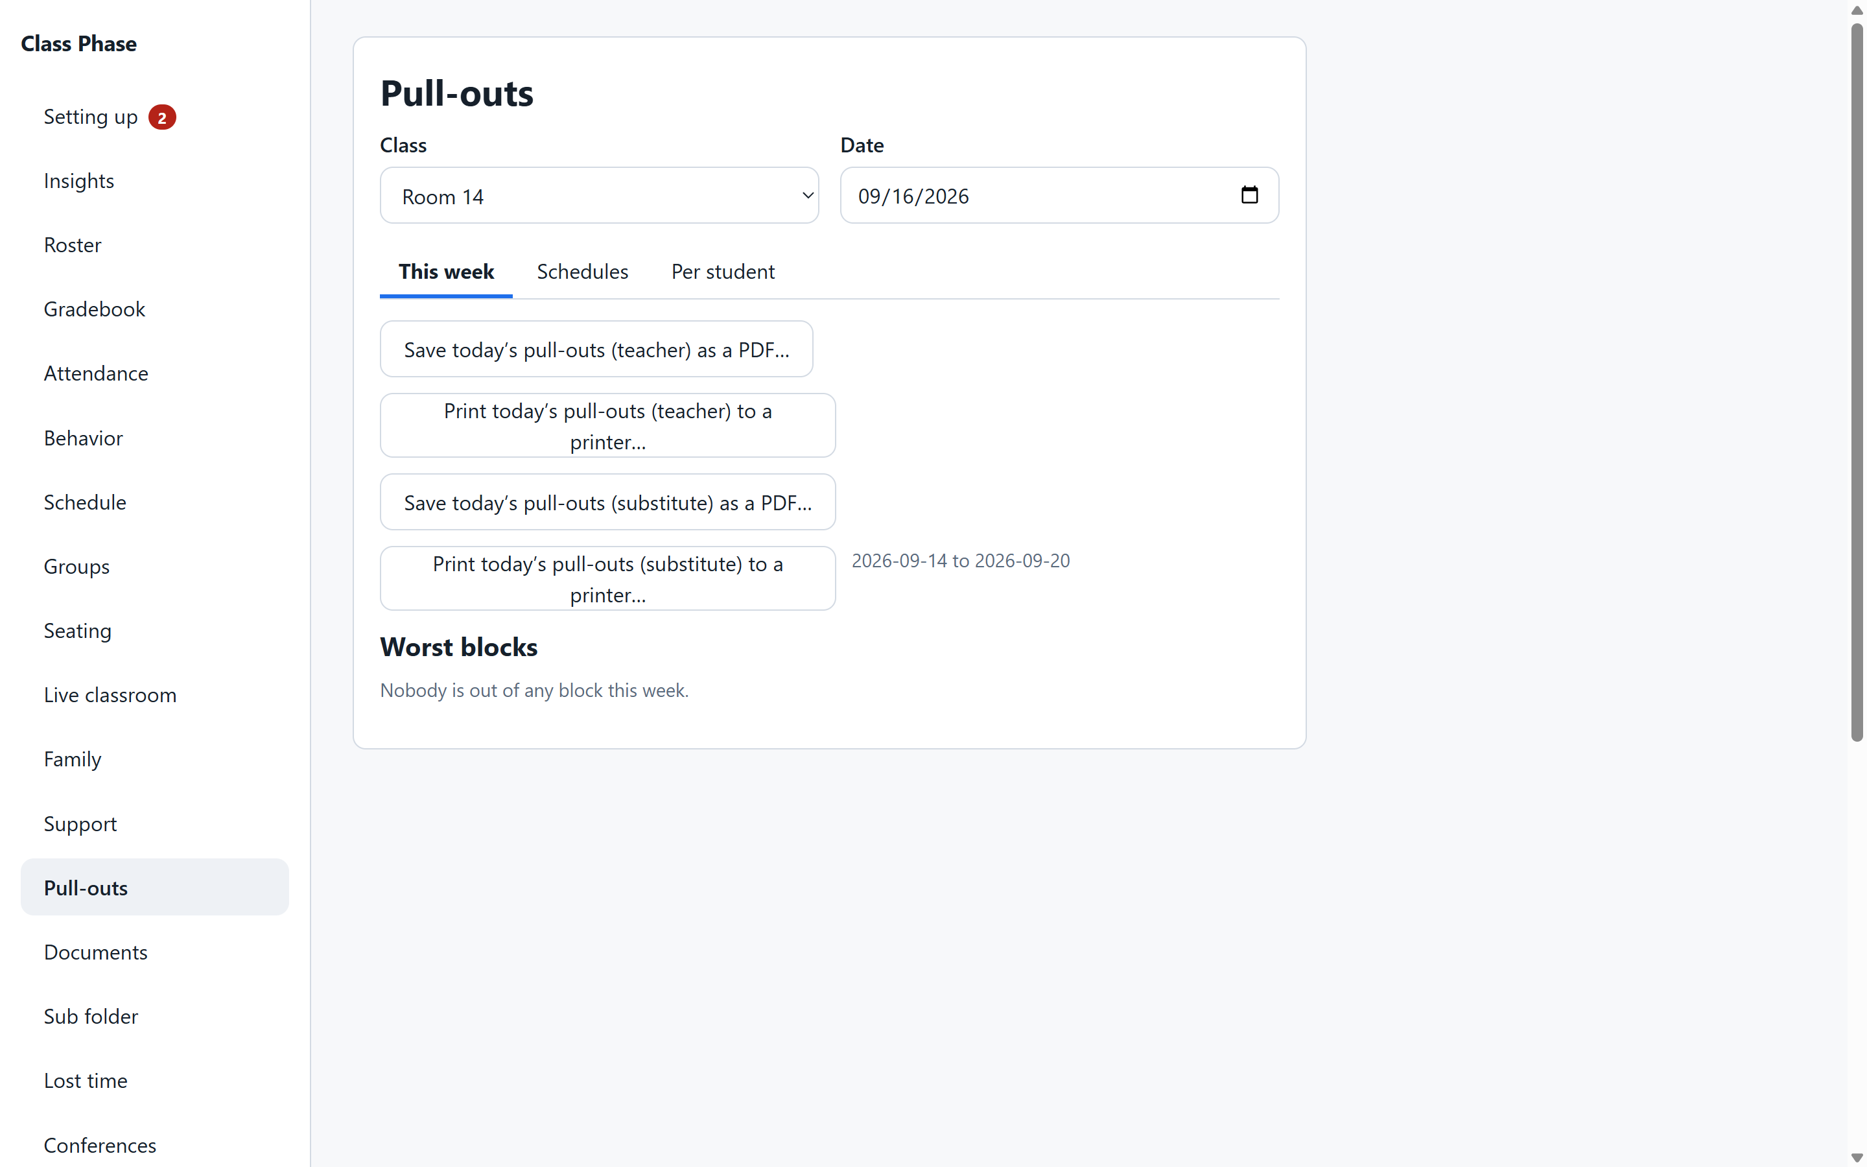
Task: Open Documents in the sidebar
Action: (x=154, y=952)
